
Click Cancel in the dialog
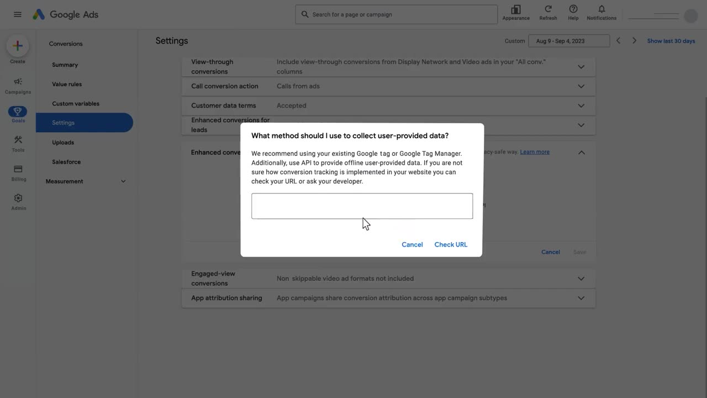412,244
